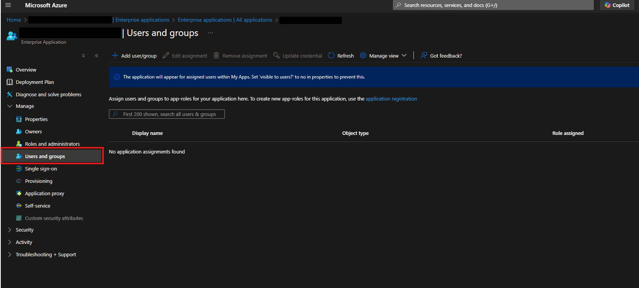
Task: Click the Properties sliders icon
Action: click(x=19, y=119)
